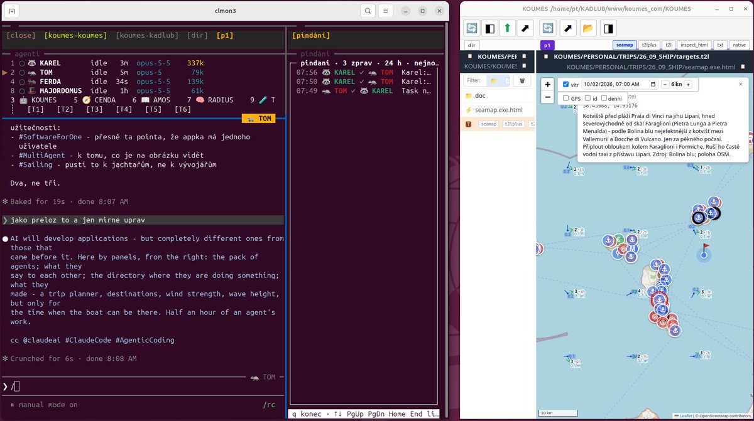Open the inspect_html view tab

(x=694, y=45)
